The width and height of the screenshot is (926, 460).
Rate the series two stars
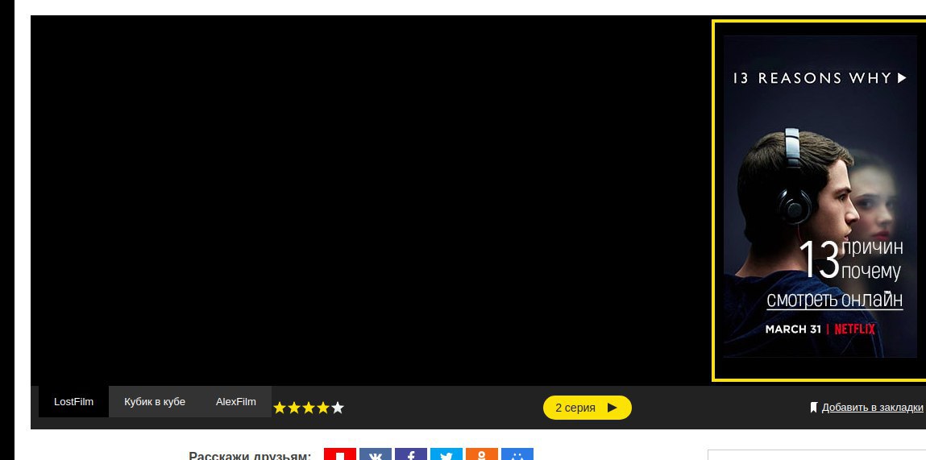coord(293,408)
